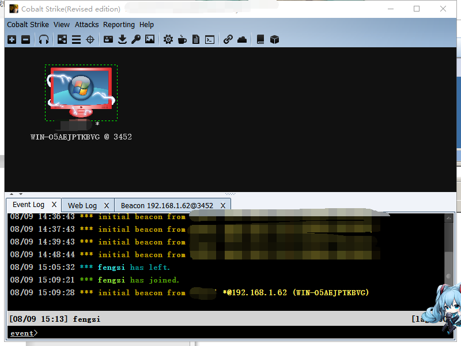This screenshot has width=461, height=346.
Task: Maximize the Cobalt Strike window
Action: click(x=417, y=9)
